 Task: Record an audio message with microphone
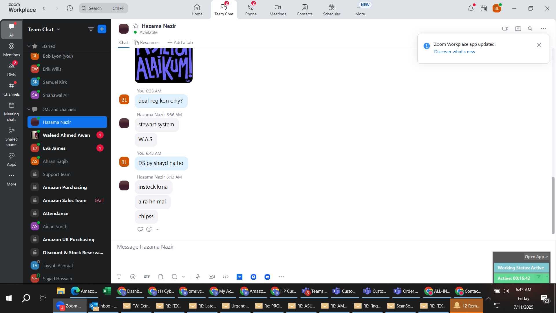click(198, 277)
